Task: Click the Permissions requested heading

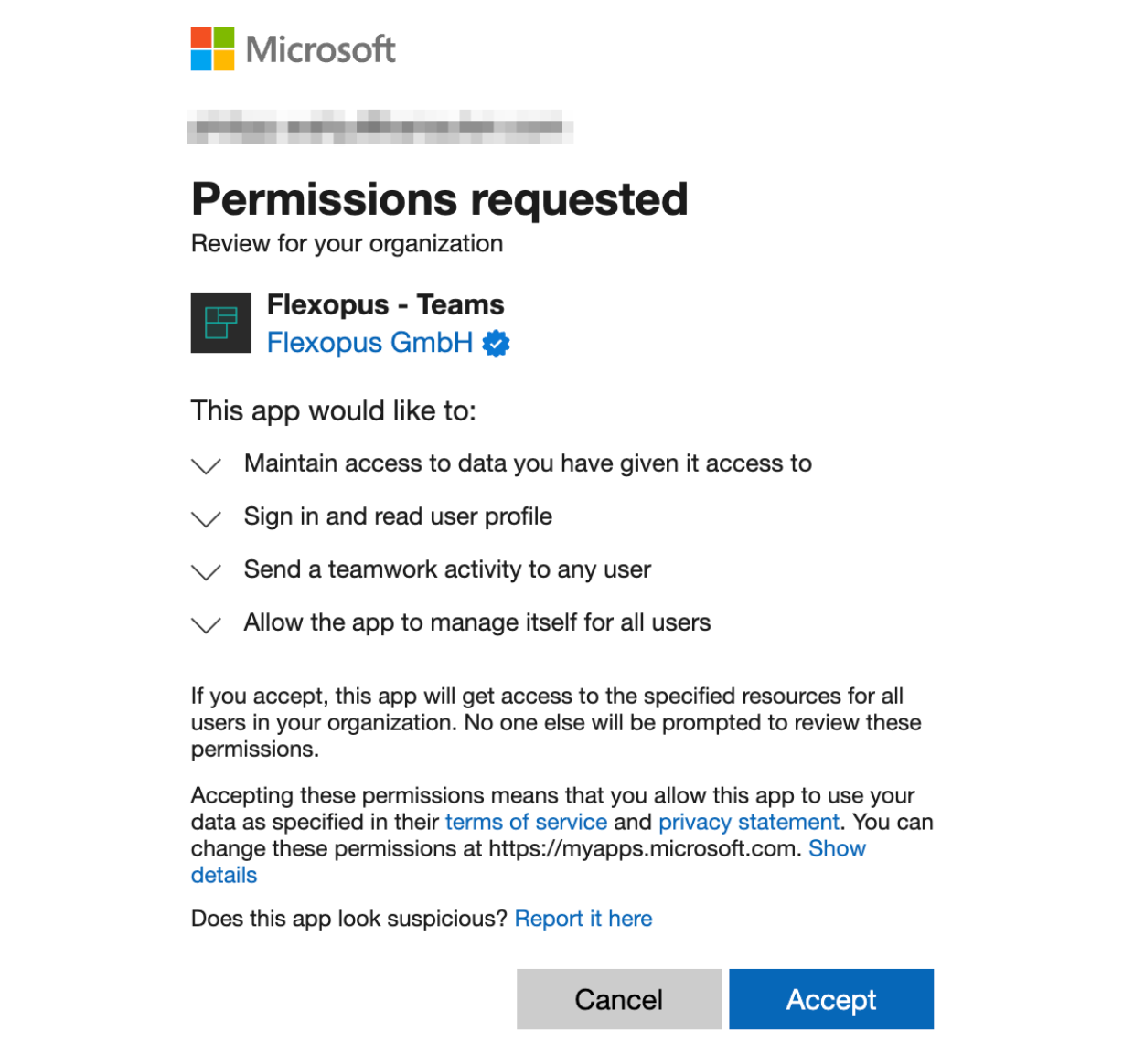Action: pyautogui.click(x=439, y=199)
